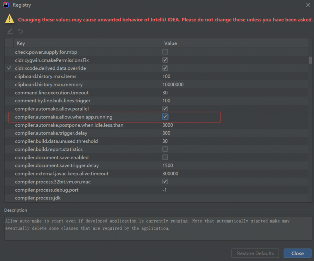Screen dimensions: 314x261
Task: Click the vertical scrollbar thumb
Action: coord(310,60)
